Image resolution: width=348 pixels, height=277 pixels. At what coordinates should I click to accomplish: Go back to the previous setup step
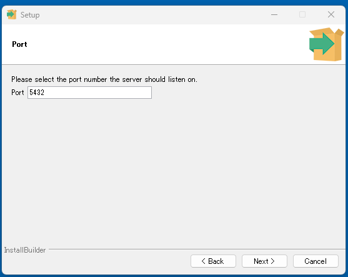(x=213, y=261)
